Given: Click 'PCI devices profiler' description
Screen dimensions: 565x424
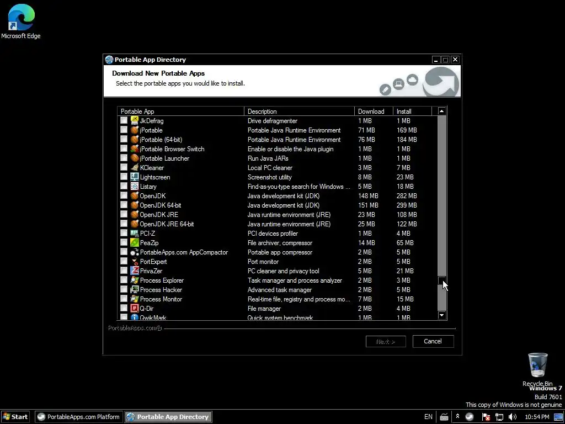Looking at the screenshot, I should [x=273, y=234].
